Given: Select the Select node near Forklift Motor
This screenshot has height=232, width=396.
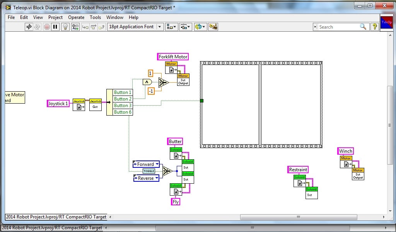Looking at the screenshot, I should 164,82.
